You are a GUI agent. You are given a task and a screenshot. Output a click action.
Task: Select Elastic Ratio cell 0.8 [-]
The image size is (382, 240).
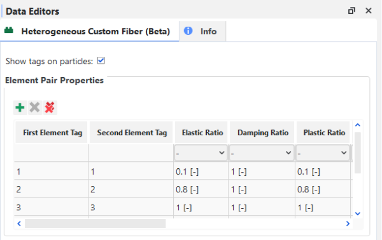point(201,189)
